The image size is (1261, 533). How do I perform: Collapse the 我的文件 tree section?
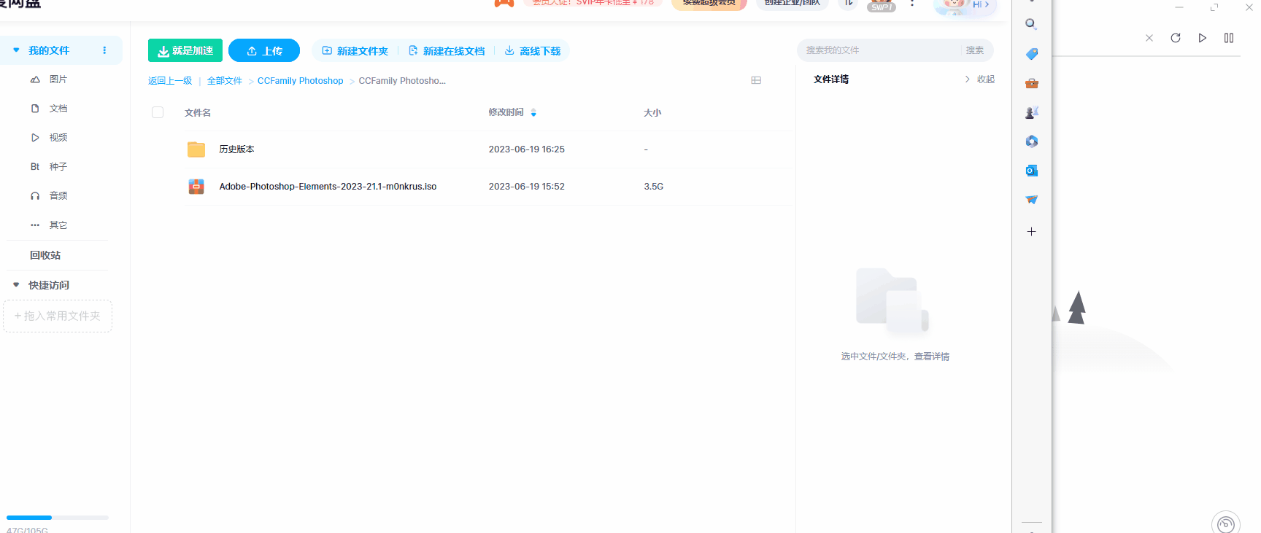(x=16, y=50)
